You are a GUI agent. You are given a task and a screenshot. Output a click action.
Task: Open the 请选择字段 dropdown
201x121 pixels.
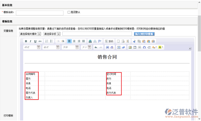pos(52,34)
